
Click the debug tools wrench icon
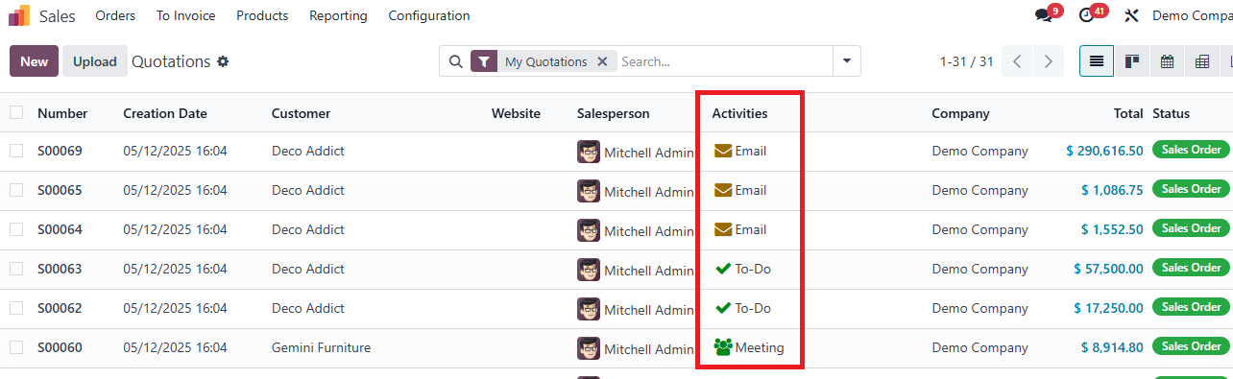coord(1131,15)
